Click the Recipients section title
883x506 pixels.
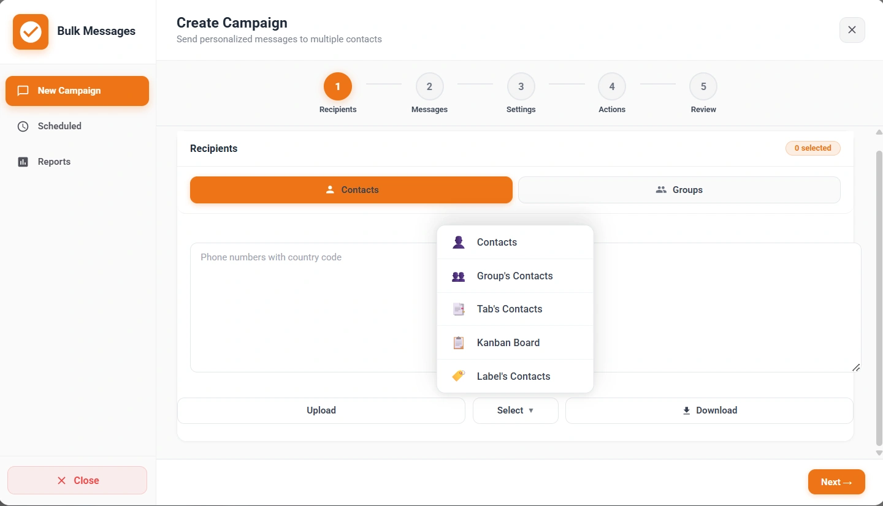213,148
